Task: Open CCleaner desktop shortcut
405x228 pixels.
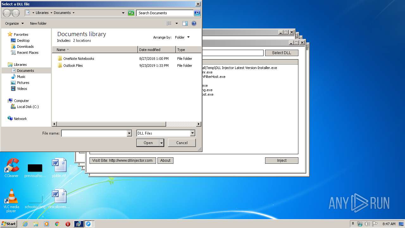Action: pyautogui.click(x=11, y=168)
